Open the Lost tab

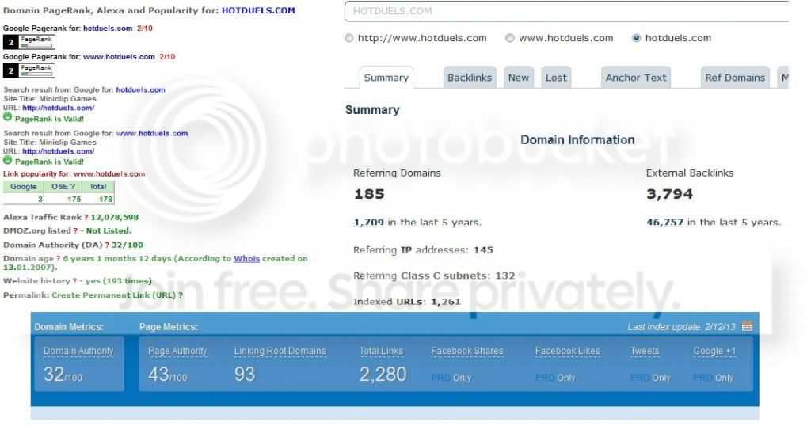[x=556, y=78]
